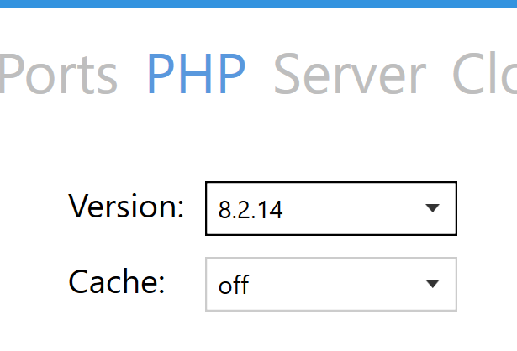The width and height of the screenshot is (517, 351).
Task: Expand the Cache dropdown
Action: tap(330, 284)
